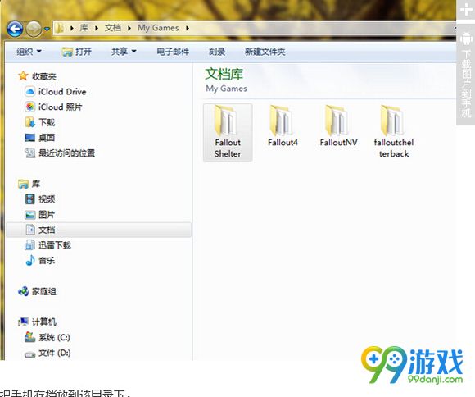Viewport: 475px width, 397px height.
Task: Select the Fallout4 folder
Action: coord(283,126)
